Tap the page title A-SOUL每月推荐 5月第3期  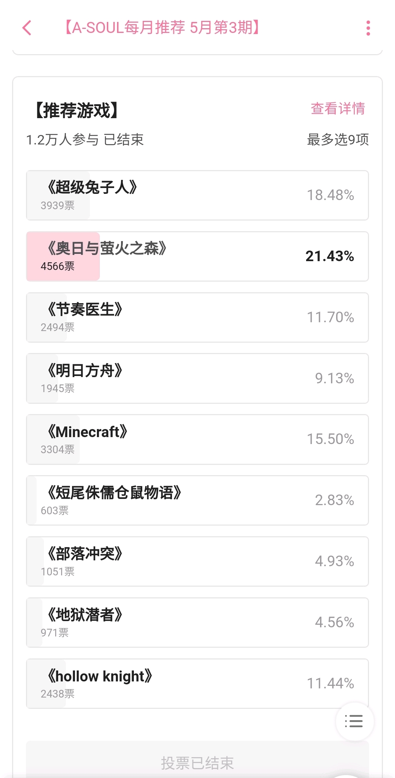(x=162, y=27)
